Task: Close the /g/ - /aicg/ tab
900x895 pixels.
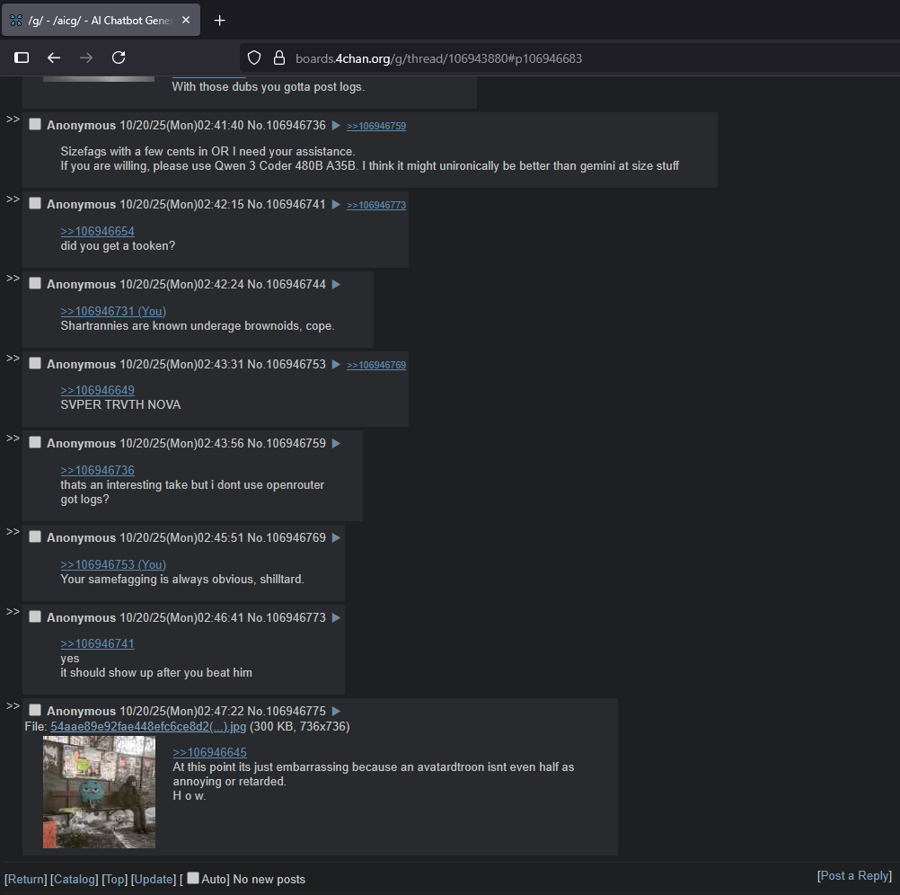Action: pyautogui.click(x=185, y=20)
